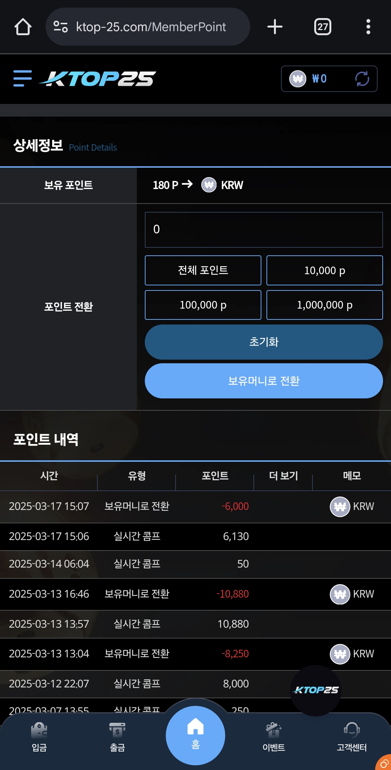Tap the site settings icon in address bar

click(60, 27)
